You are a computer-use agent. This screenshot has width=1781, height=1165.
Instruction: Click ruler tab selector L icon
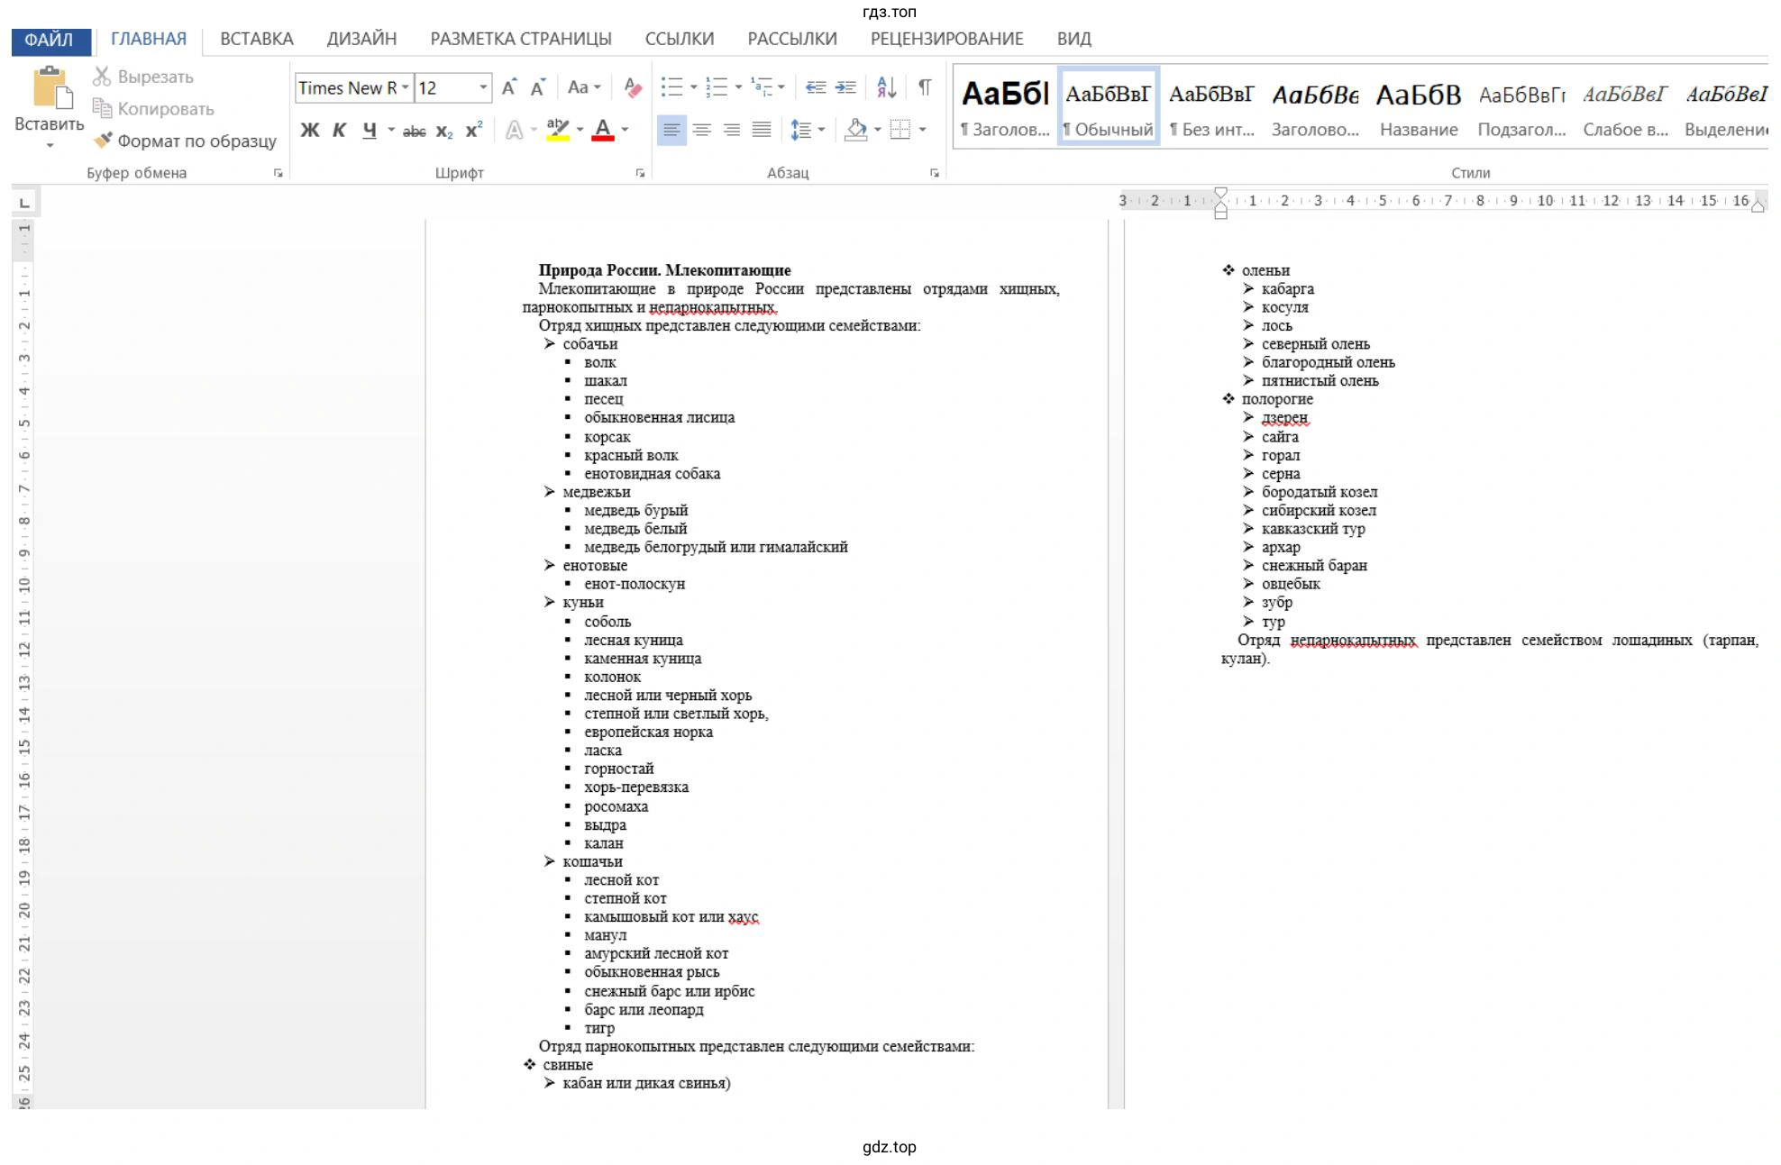click(x=24, y=203)
